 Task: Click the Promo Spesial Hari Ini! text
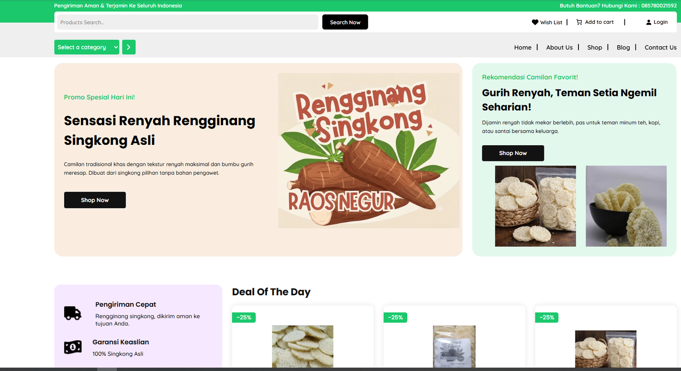pos(99,97)
